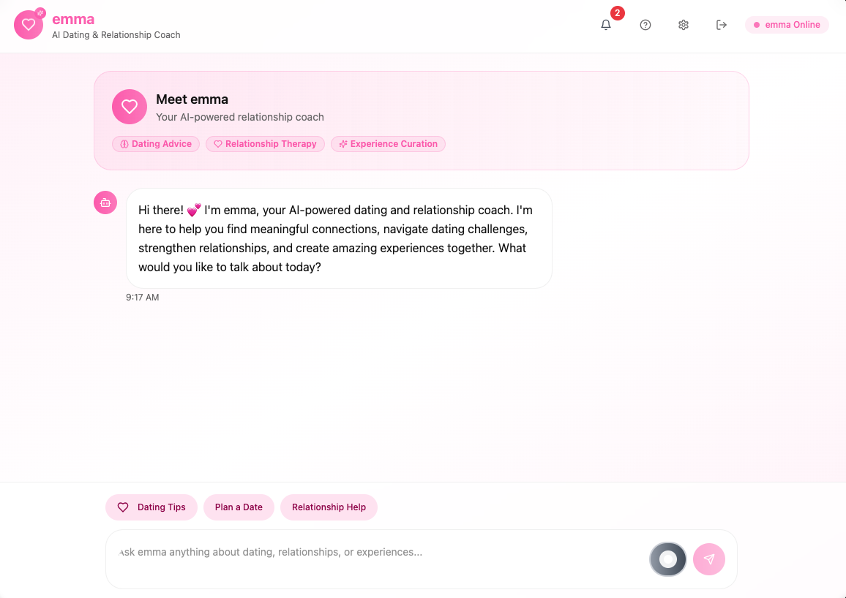Open the help question mark icon
The image size is (846, 598).
coord(645,25)
